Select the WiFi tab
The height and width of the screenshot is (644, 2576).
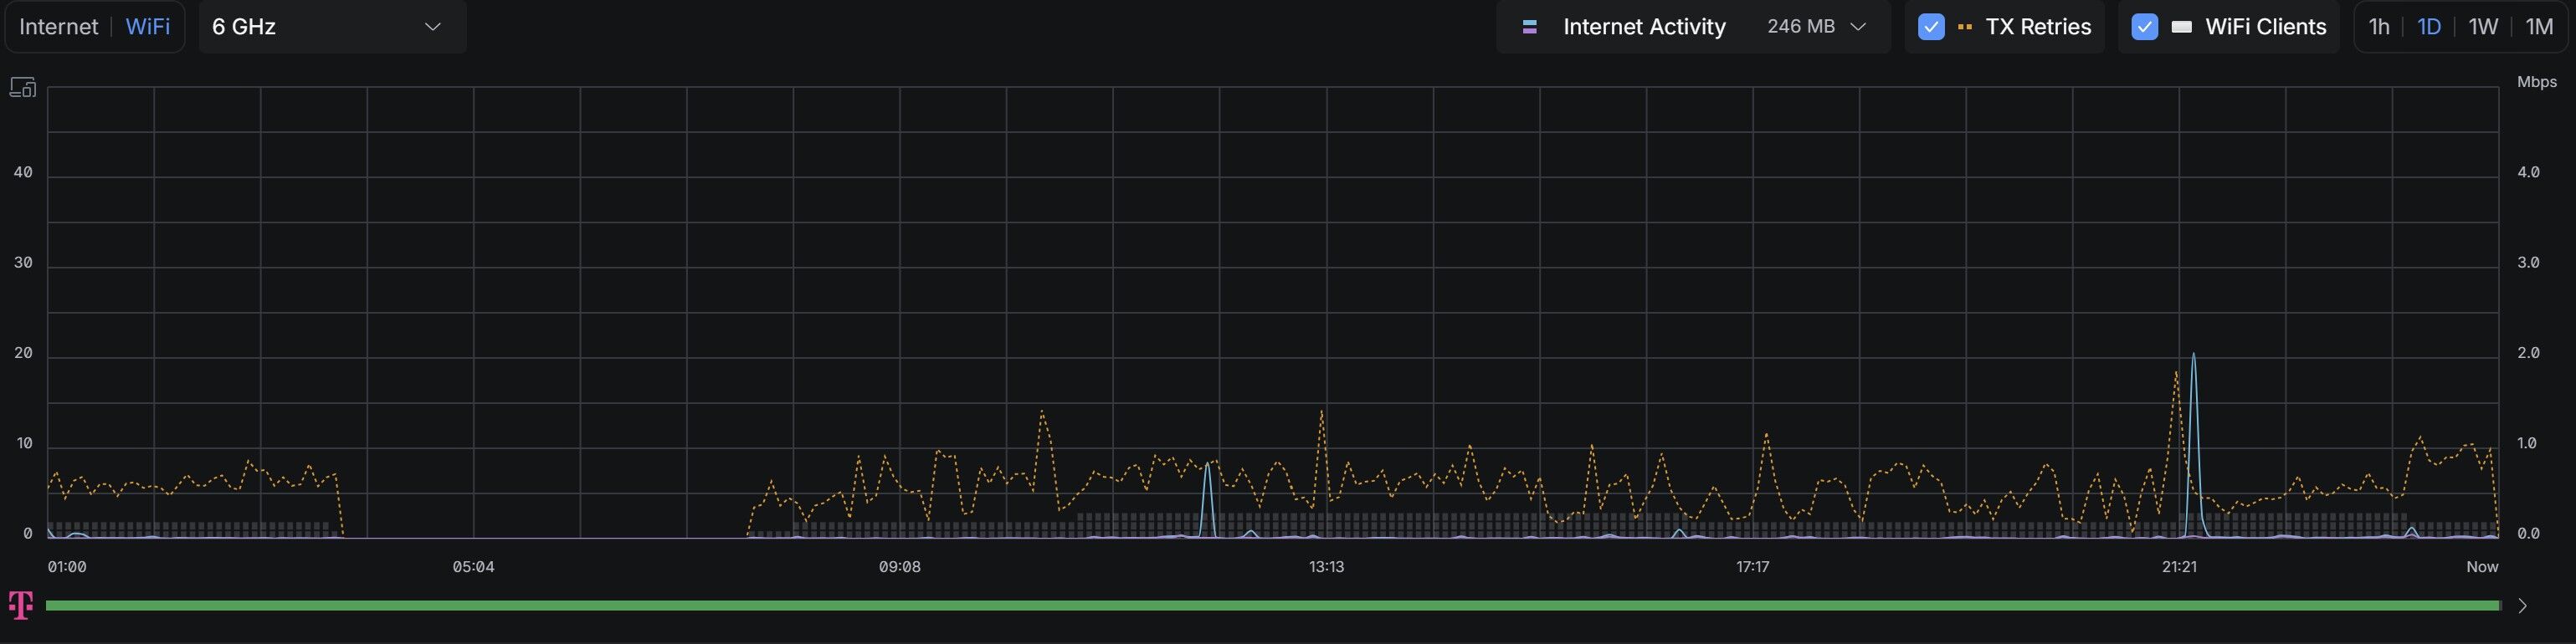point(147,27)
